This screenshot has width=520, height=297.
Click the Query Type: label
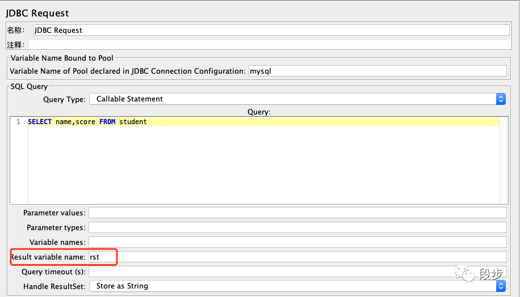coord(64,99)
